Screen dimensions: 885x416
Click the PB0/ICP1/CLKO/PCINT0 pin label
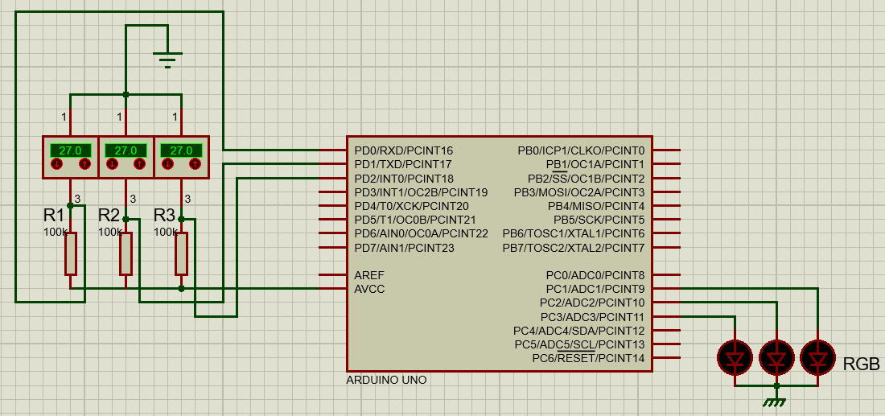click(581, 150)
